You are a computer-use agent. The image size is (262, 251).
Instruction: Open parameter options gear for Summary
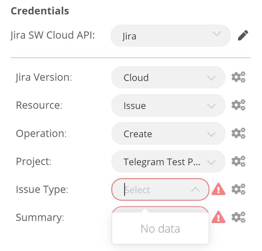tap(238, 217)
